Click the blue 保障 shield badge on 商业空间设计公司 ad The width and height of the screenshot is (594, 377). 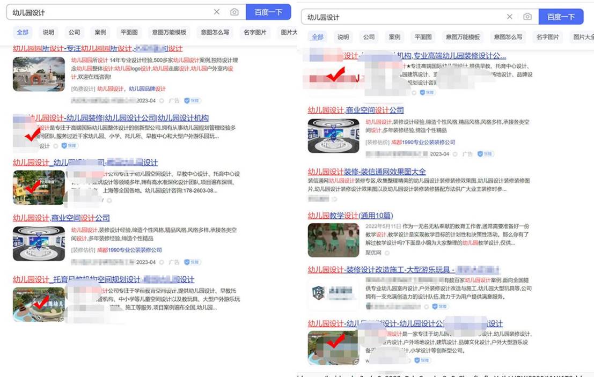coord(192,262)
